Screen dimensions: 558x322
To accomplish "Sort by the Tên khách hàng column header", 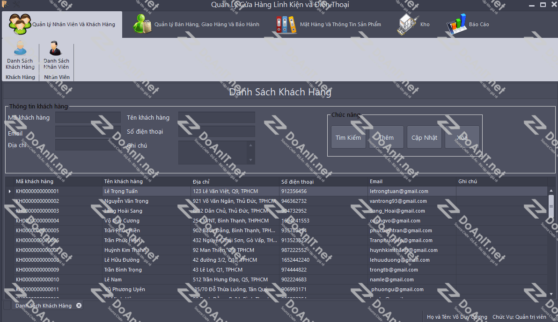I will 124,181.
